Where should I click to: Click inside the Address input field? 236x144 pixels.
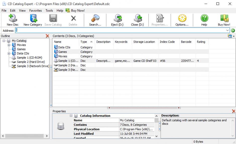pyautogui.click(x=121, y=31)
